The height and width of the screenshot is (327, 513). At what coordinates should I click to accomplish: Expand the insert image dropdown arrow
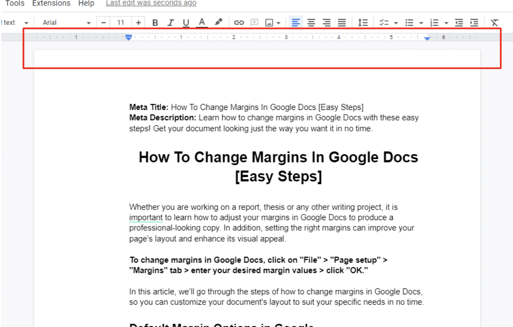click(279, 23)
